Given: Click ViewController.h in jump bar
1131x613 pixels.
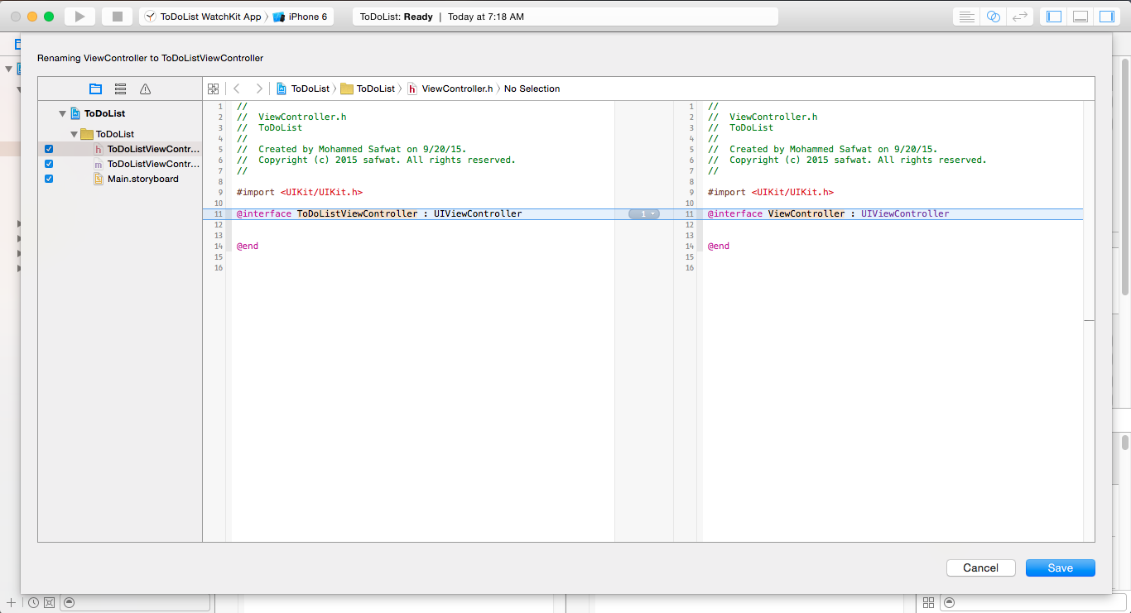Looking at the screenshot, I should 450,89.
